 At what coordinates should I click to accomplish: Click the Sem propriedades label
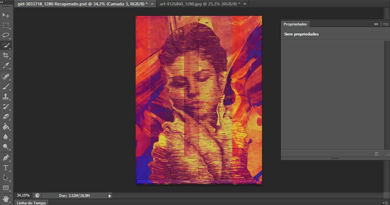pyautogui.click(x=301, y=34)
